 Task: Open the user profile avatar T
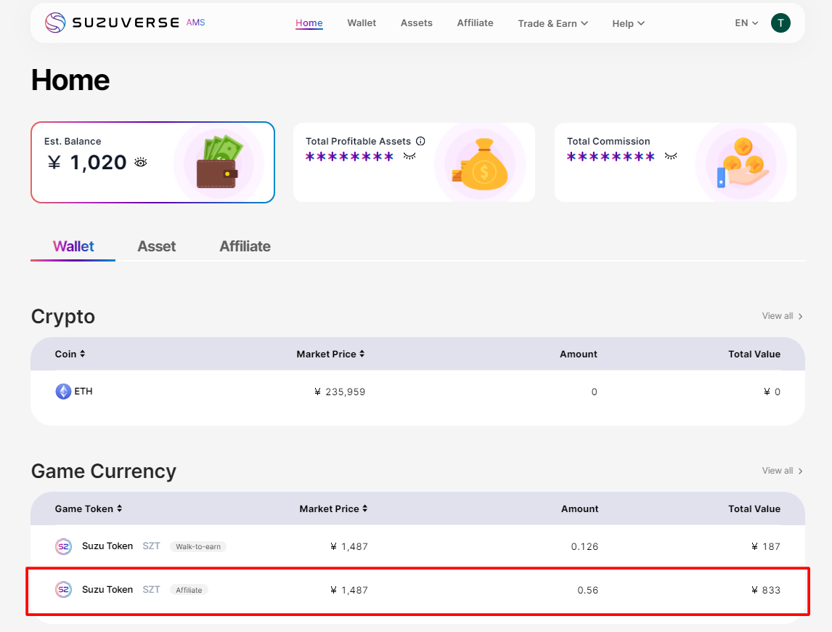pyautogui.click(x=780, y=23)
